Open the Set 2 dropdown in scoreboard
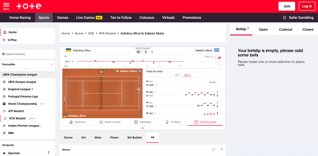 (69, 62)
